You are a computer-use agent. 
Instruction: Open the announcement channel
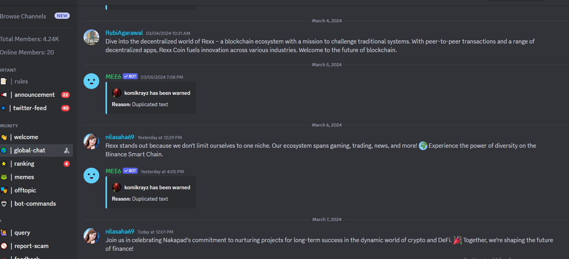tap(36, 95)
